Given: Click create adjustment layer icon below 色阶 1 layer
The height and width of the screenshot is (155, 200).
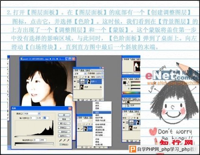Looking at the screenshot, I should [x=91, y=100].
